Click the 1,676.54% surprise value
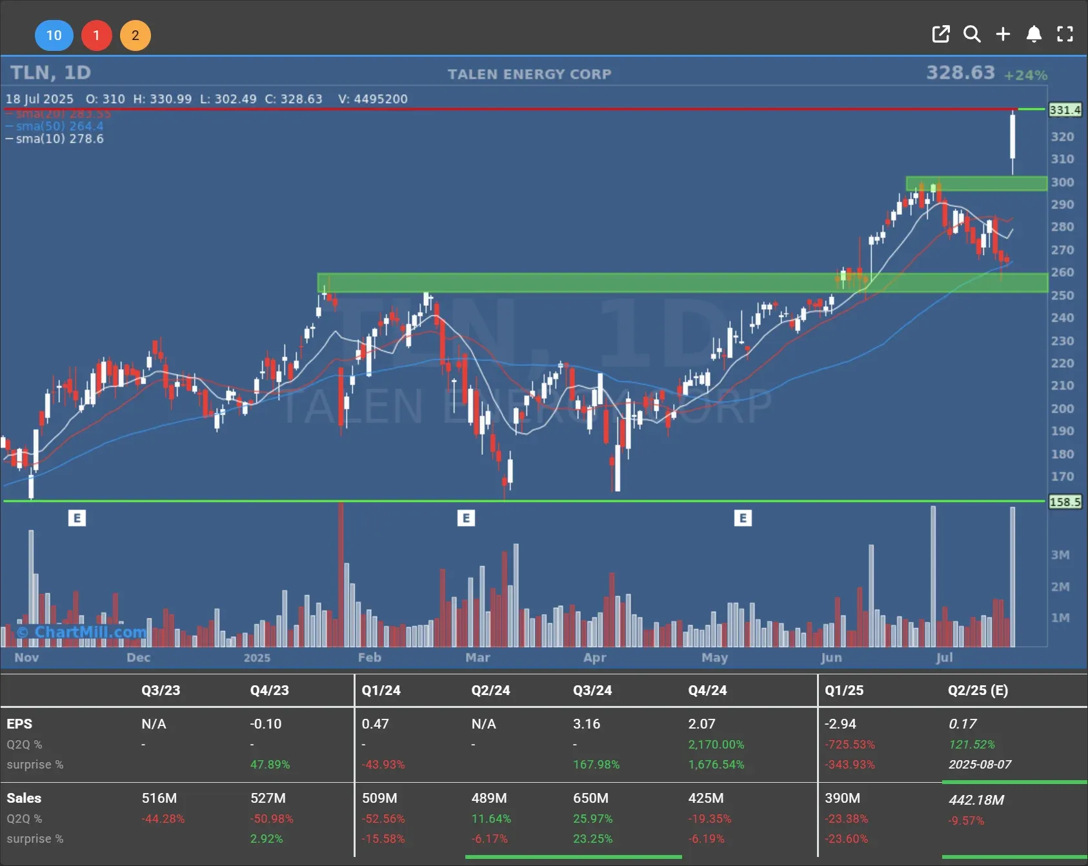Image resolution: width=1088 pixels, height=866 pixels. pyautogui.click(x=716, y=764)
